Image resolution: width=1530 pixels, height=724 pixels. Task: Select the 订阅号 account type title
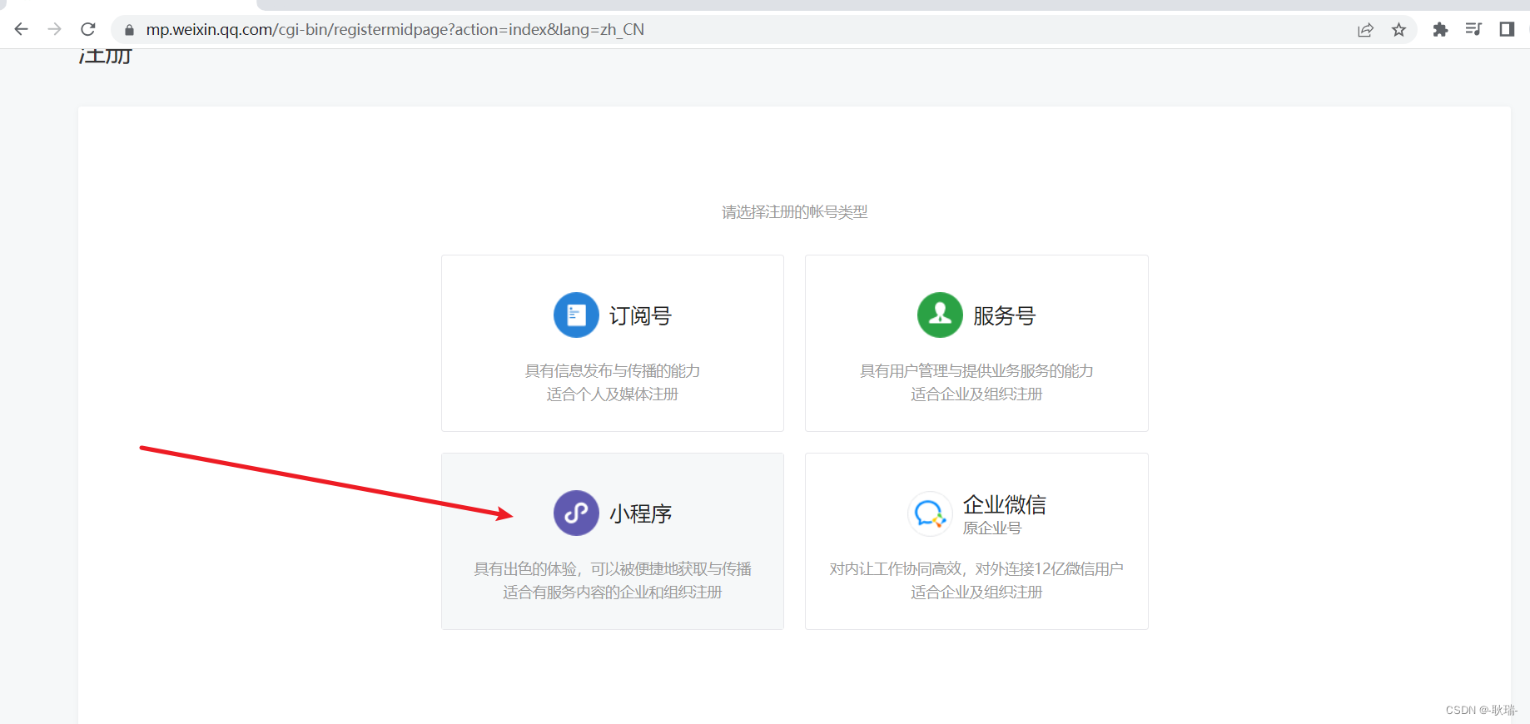(640, 316)
